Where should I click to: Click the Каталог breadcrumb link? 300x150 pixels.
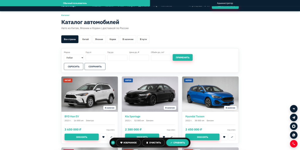(x=65, y=15)
